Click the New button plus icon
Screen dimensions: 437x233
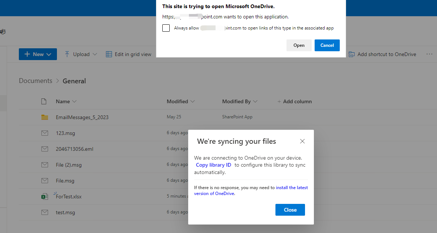click(27, 54)
